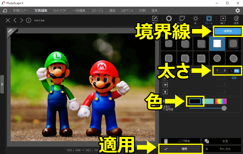This screenshot has height=154, width=243.
Task: Open the 写真編集 tab
Action: (x=41, y=10)
